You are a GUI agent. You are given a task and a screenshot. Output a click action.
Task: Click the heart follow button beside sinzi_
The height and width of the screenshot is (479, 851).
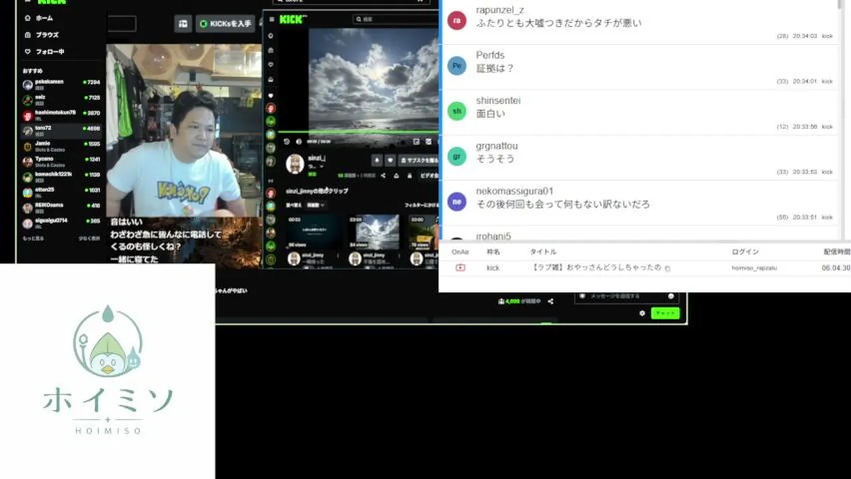pos(390,160)
